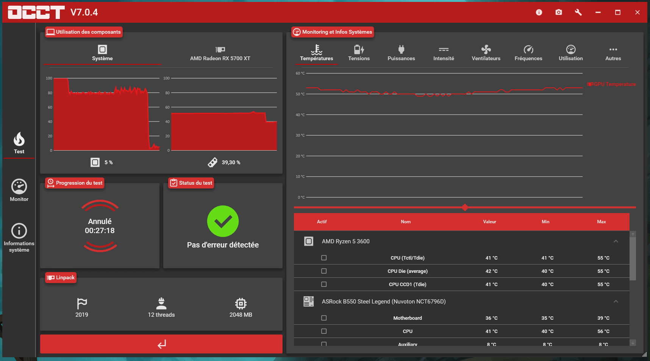The width and height of the screenshot is (650, 361).
Task: Click the 36 °C Motherboard value
Action: [492, 318]
